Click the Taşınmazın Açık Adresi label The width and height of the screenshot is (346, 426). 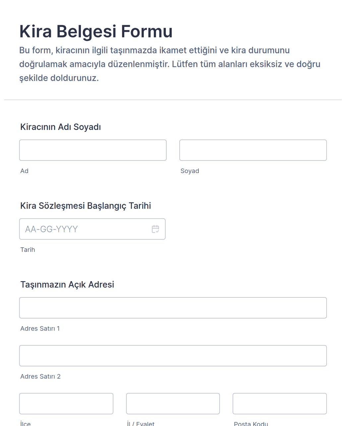pyautogui.click(x=67, y=284)
